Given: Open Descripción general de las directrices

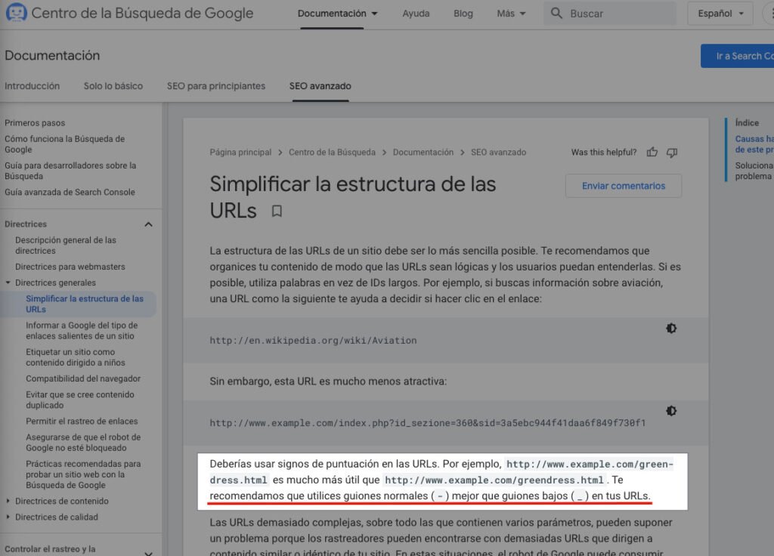Looking at the screenshot, I should tap(66, 246).
